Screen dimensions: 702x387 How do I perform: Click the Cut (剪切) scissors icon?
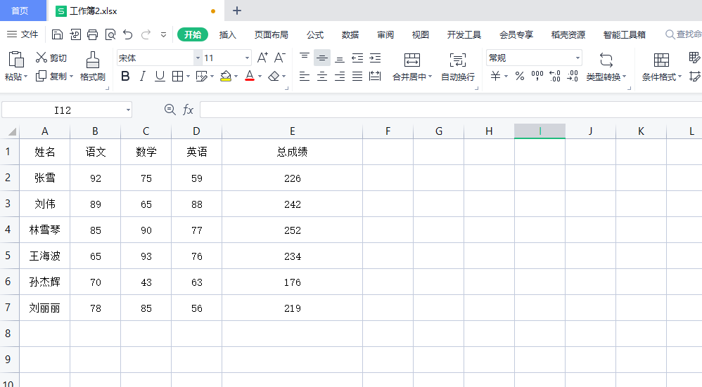(42, 58)
